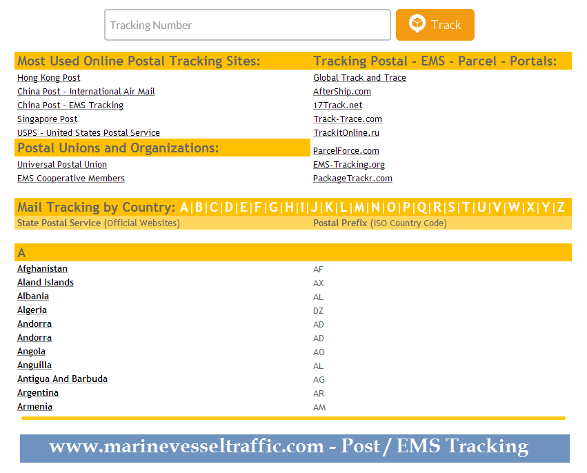
Task: Visit the 17Track.net link
Action: click(x=338, y=105)
